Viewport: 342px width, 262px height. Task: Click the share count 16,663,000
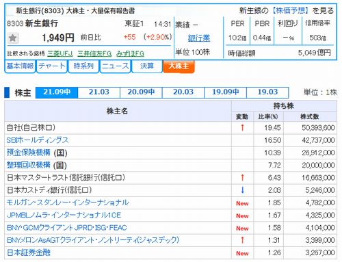tap(318, 178)
